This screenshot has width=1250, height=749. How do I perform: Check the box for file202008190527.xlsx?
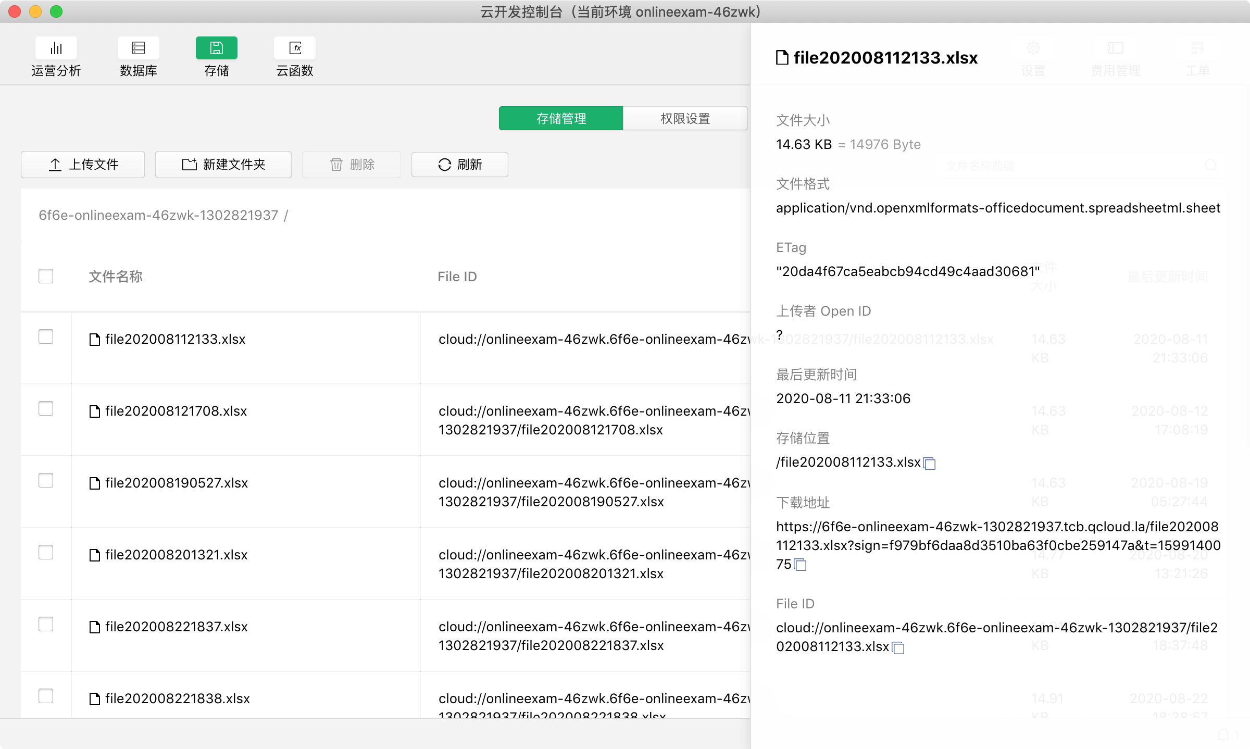pos(46,480)
